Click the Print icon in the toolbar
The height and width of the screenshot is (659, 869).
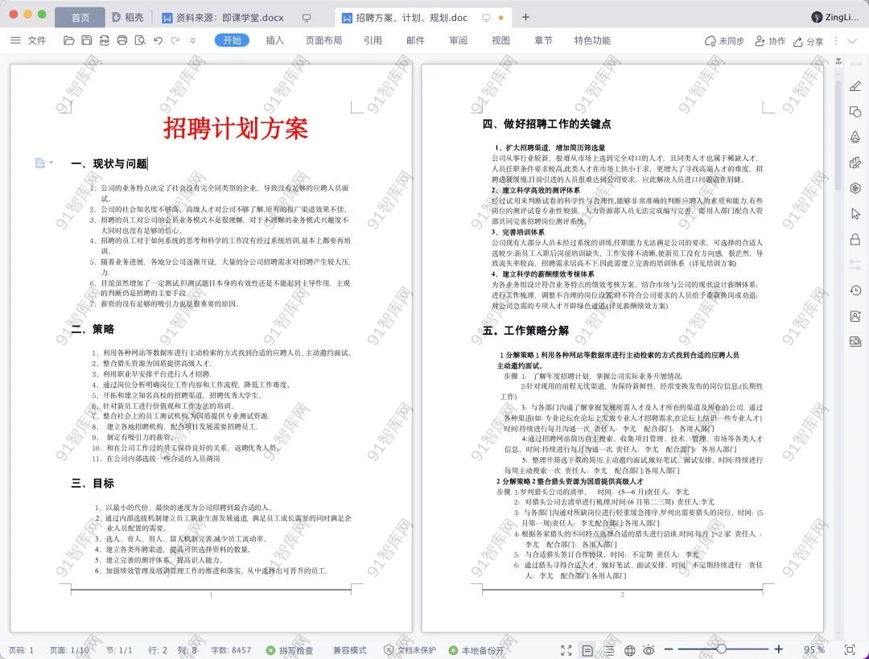coord(122,40)
